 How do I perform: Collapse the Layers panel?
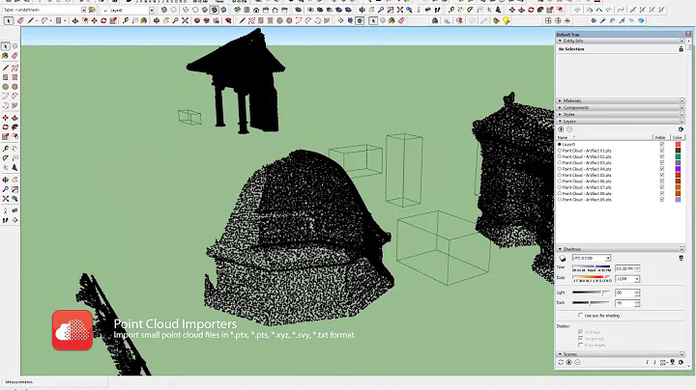point(560,121)
